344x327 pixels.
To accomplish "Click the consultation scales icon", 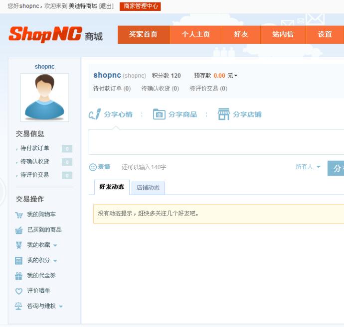I will pyautogui.click(x=18, y=306).
